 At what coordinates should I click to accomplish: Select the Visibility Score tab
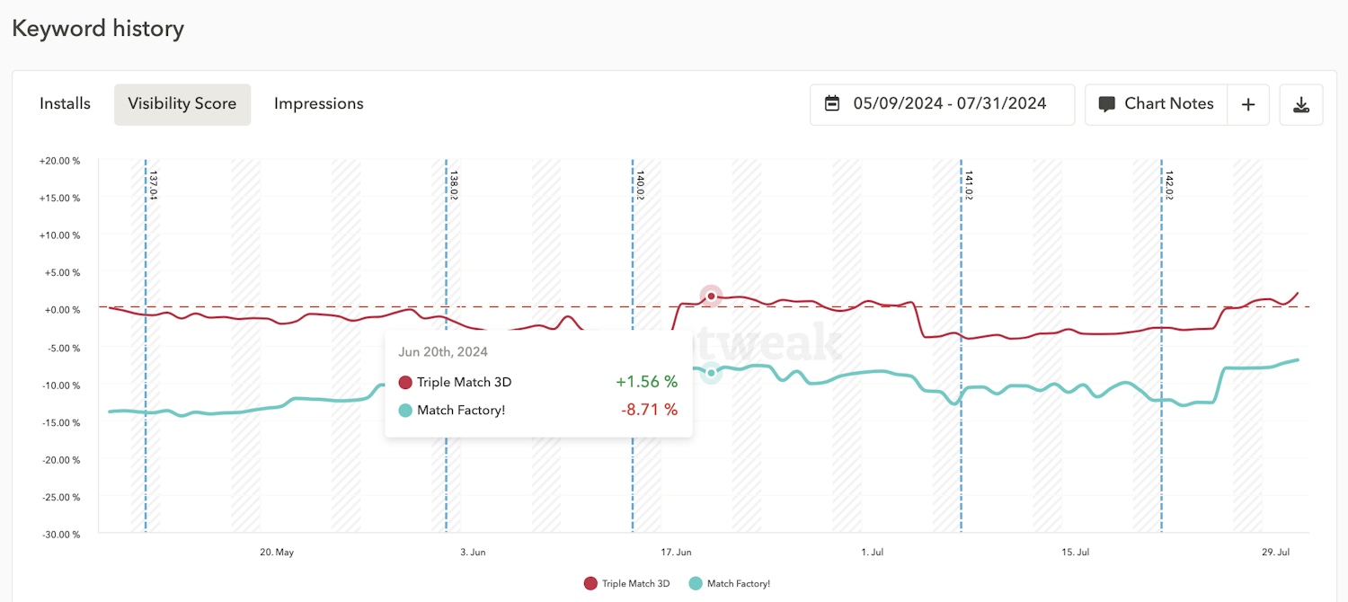[182, 103]
